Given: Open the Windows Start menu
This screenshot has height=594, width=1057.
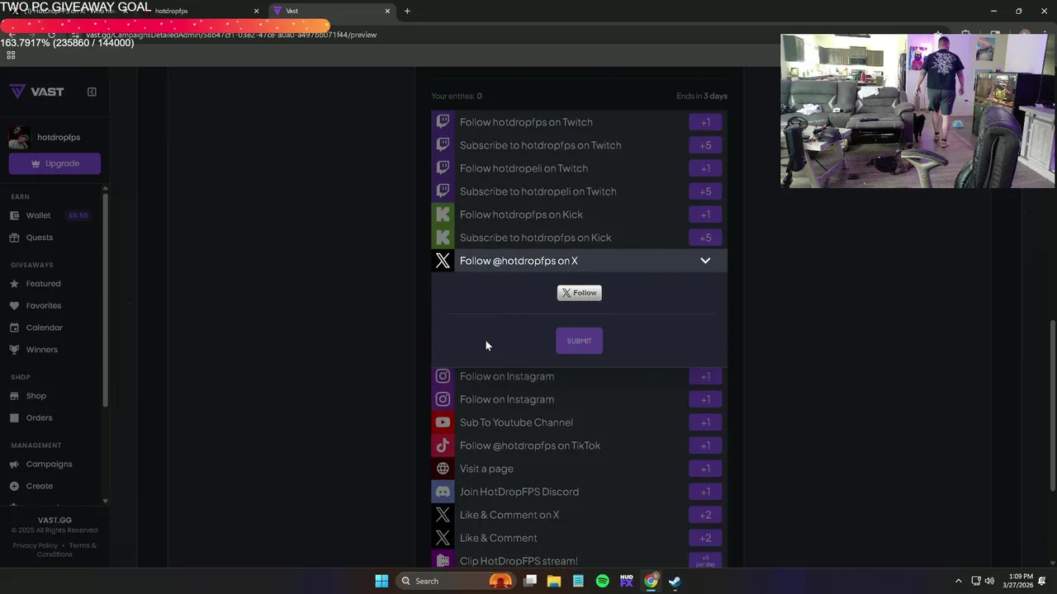Looking at the screenshot, I should pos(382,581).
